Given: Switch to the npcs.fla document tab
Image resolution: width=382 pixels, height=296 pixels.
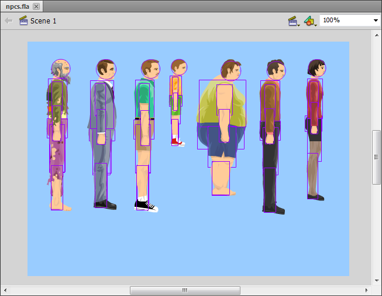Looking at the screenshot, I should tap(22, 6).
